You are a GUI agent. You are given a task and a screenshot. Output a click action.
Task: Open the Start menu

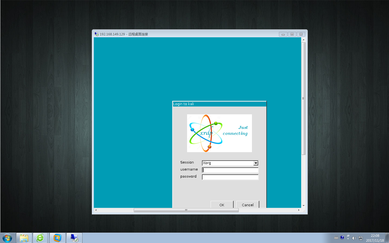click(x=7, y=238)
